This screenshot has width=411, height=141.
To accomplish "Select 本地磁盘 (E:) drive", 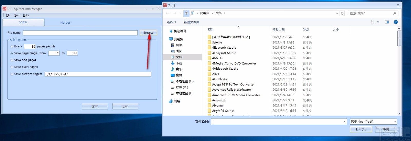I will pos(185,93).
